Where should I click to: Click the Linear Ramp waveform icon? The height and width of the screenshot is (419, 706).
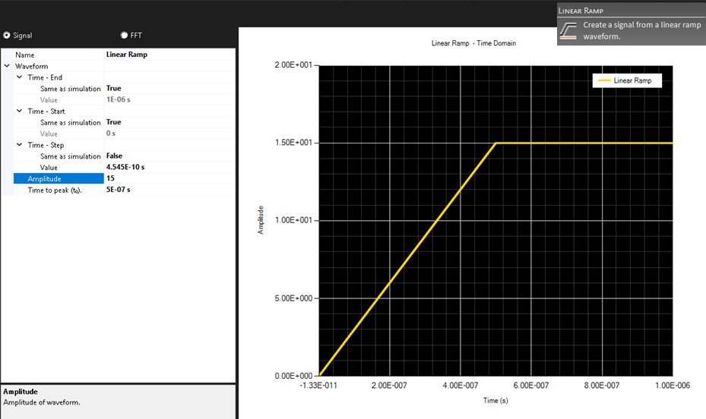coord(569,30)
